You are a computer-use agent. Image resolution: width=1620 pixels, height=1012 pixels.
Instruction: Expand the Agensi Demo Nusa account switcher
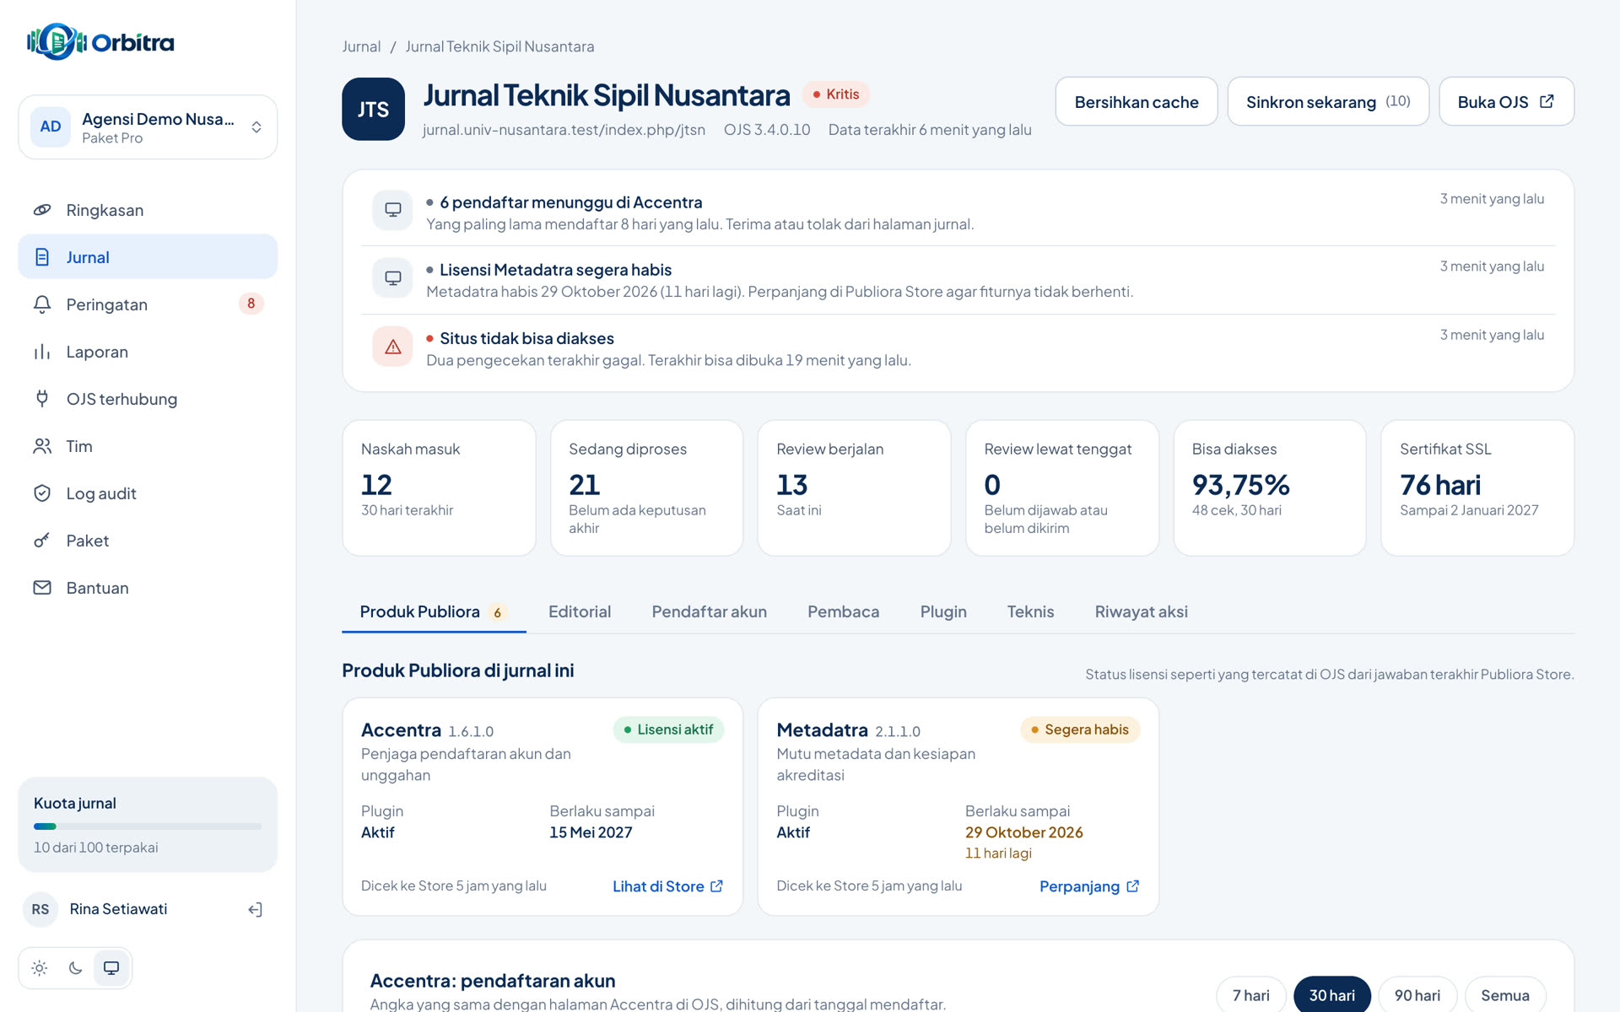pyautogui.click(x=148, y=127)
